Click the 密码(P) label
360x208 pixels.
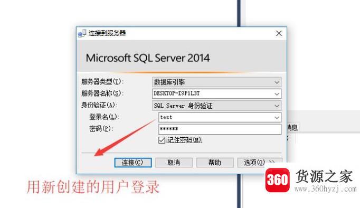[101, 129]
